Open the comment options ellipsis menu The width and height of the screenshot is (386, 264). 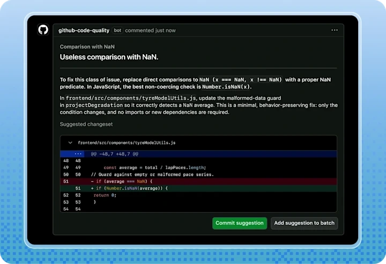coord(335,30)
